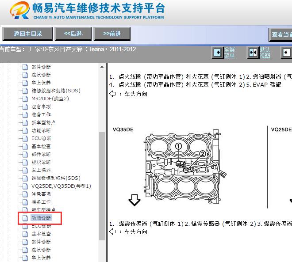
Task: Open 基本检查 in the MR20DE(类型2) section
Action: pos(41,146)
